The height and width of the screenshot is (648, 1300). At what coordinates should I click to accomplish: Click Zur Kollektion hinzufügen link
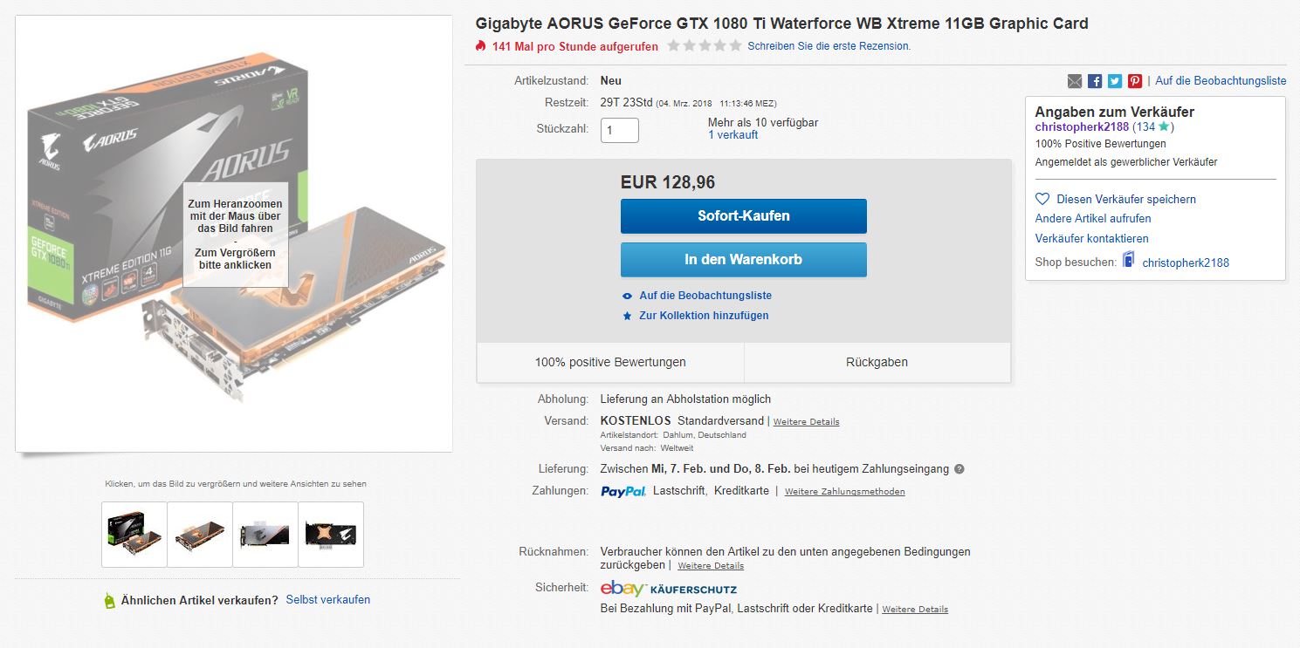(x=703, y=316)
